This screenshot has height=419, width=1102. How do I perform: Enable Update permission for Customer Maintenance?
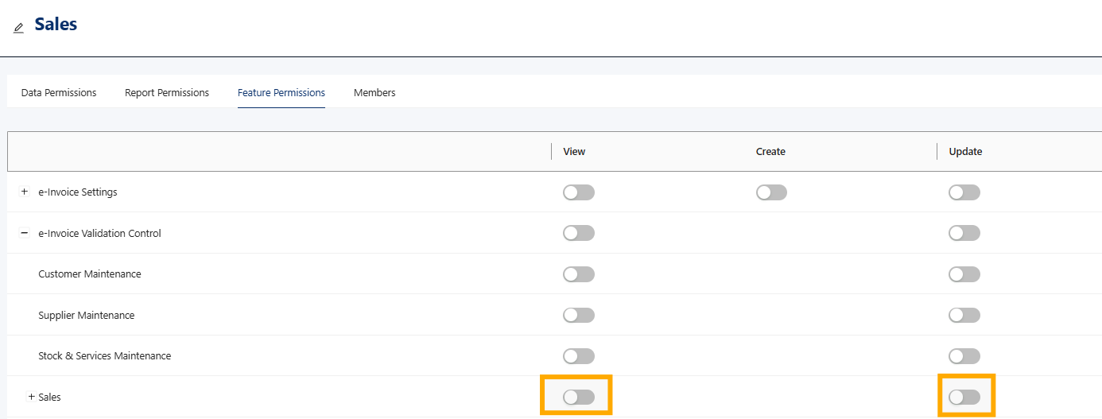tap(964, 274)
